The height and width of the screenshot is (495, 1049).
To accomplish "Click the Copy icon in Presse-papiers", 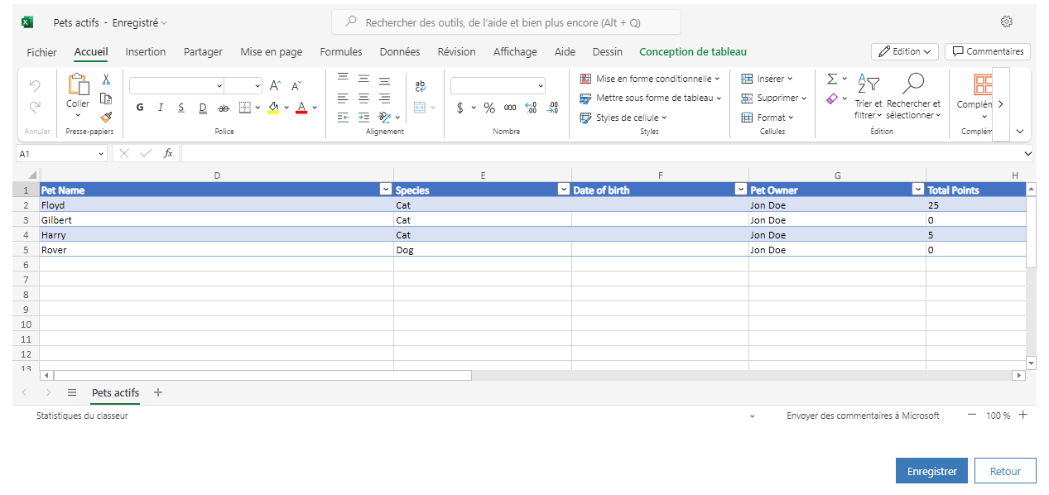I will [105, 98].
